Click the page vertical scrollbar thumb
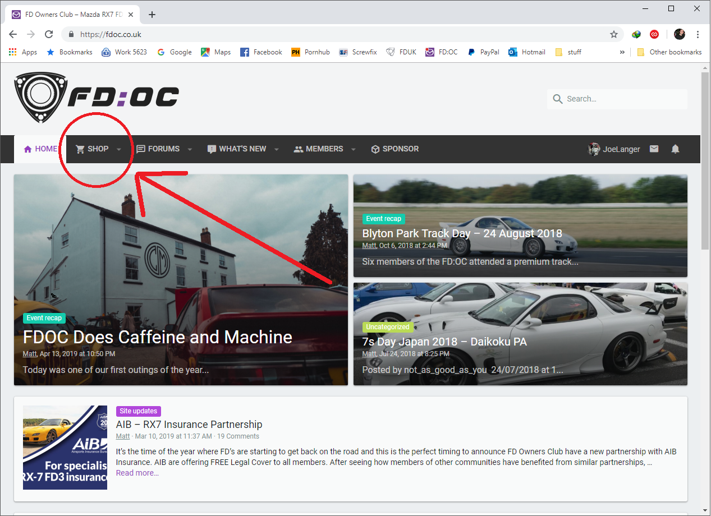 tap(705, 162)
